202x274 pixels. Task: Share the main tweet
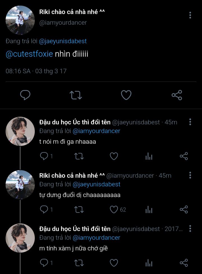coord(177,95)
